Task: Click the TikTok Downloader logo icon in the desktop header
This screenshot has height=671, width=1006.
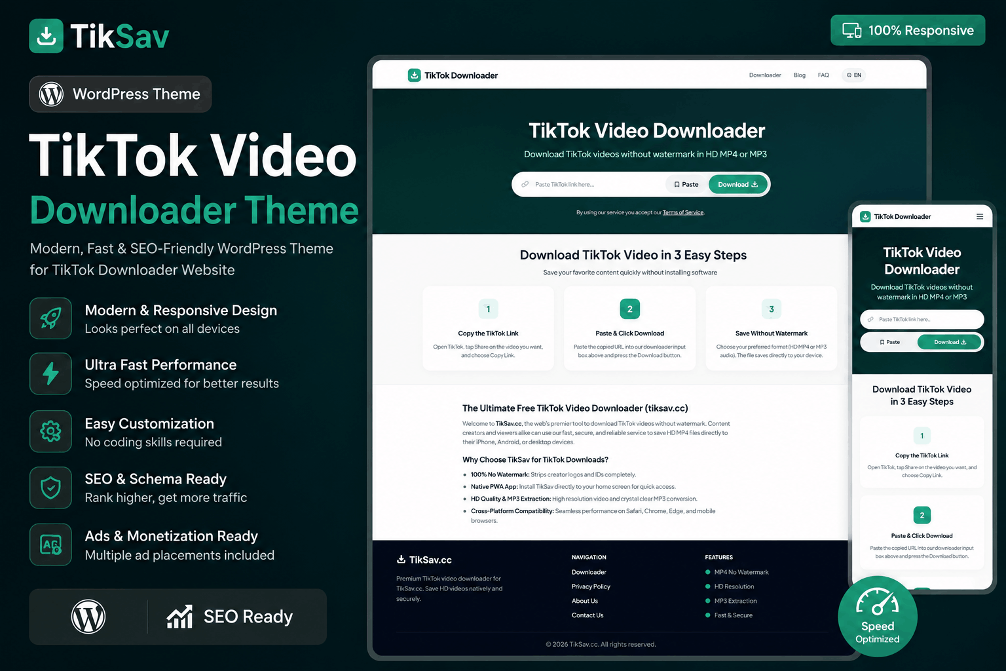Action: pyautogui.click(x=414, y=75)
